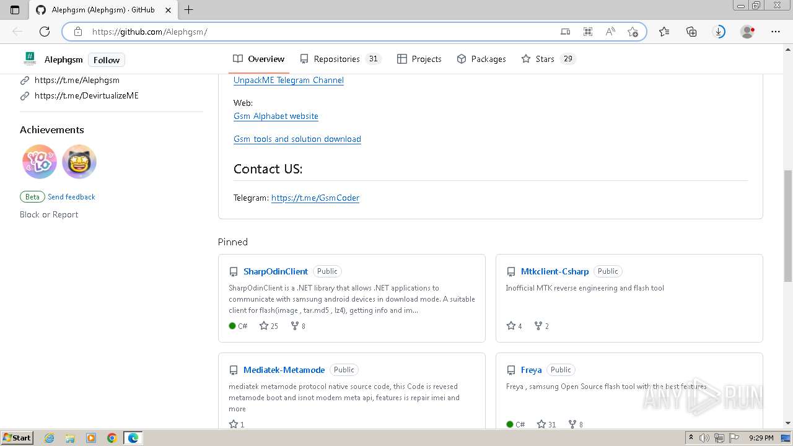Open the t.me/DevirtualizeME link
The width and height of the screenshot is (793, 446).
(87, 95)
